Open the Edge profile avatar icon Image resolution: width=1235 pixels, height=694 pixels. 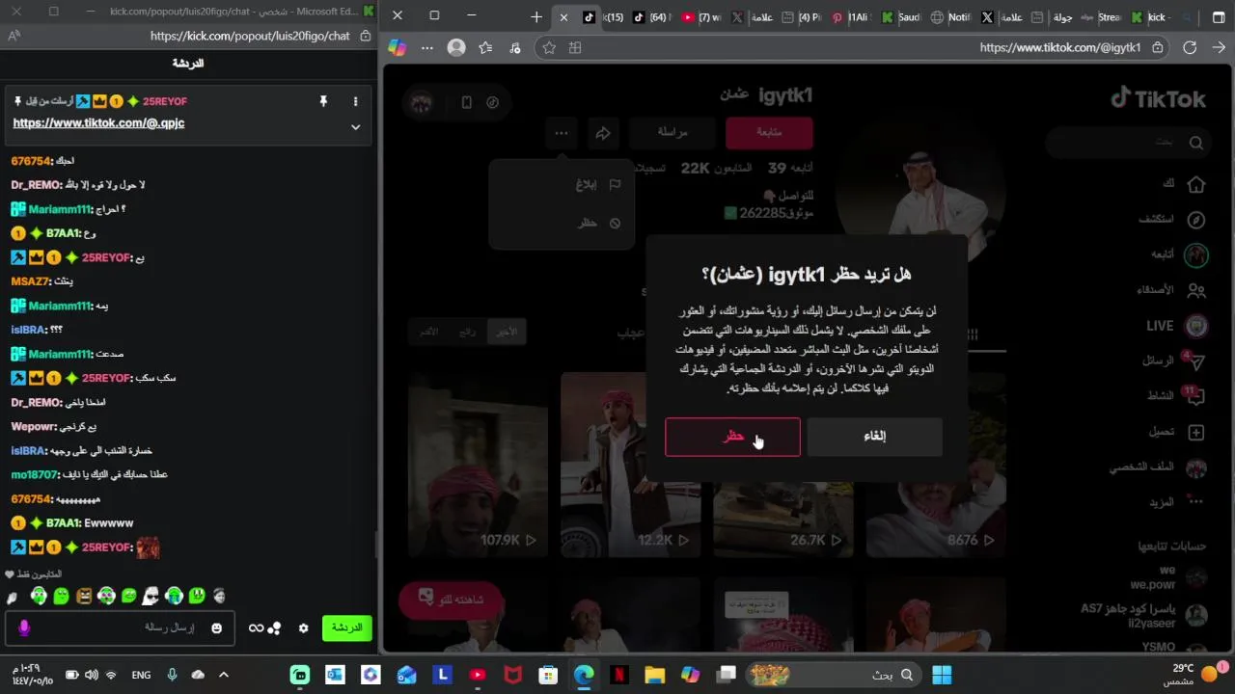tap(456, 47)
